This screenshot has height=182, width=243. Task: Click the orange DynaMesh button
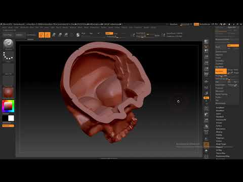coord(221,71)
